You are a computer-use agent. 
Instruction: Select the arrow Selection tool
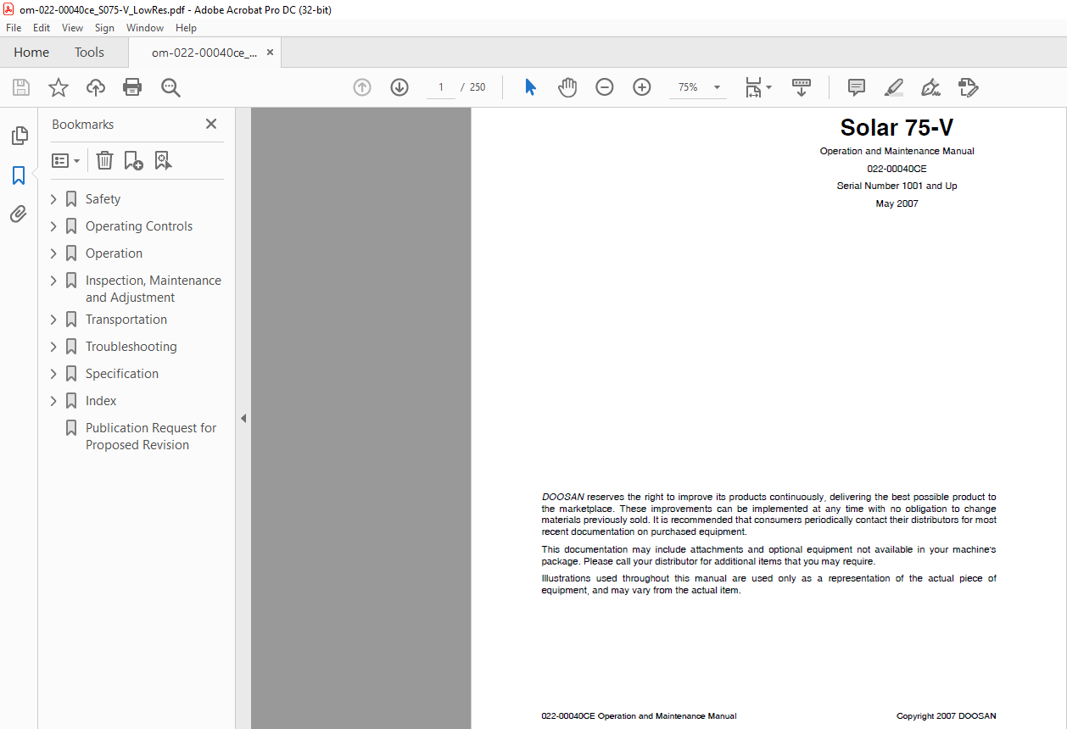coord(531,87)
